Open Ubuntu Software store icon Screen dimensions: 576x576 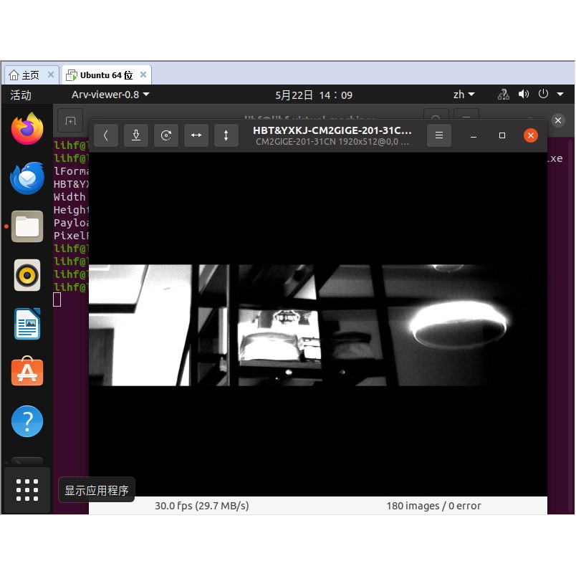27,371
